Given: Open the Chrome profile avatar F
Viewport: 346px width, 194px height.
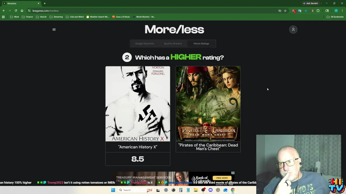Looking at the screenshot, I should point(336,11).
